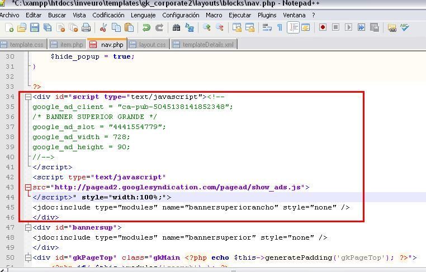Viewport: 426px width, 272px height.
Task: Zoom out using the magnifier minus icon
Action: [220, 28]
